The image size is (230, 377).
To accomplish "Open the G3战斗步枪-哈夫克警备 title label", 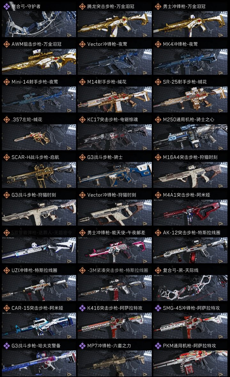I will pyautogui.click(x=36, y=346).
